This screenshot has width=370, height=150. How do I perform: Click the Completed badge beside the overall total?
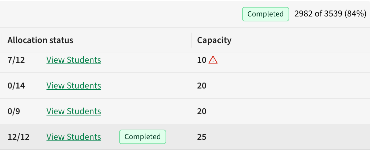click(265, 14)
